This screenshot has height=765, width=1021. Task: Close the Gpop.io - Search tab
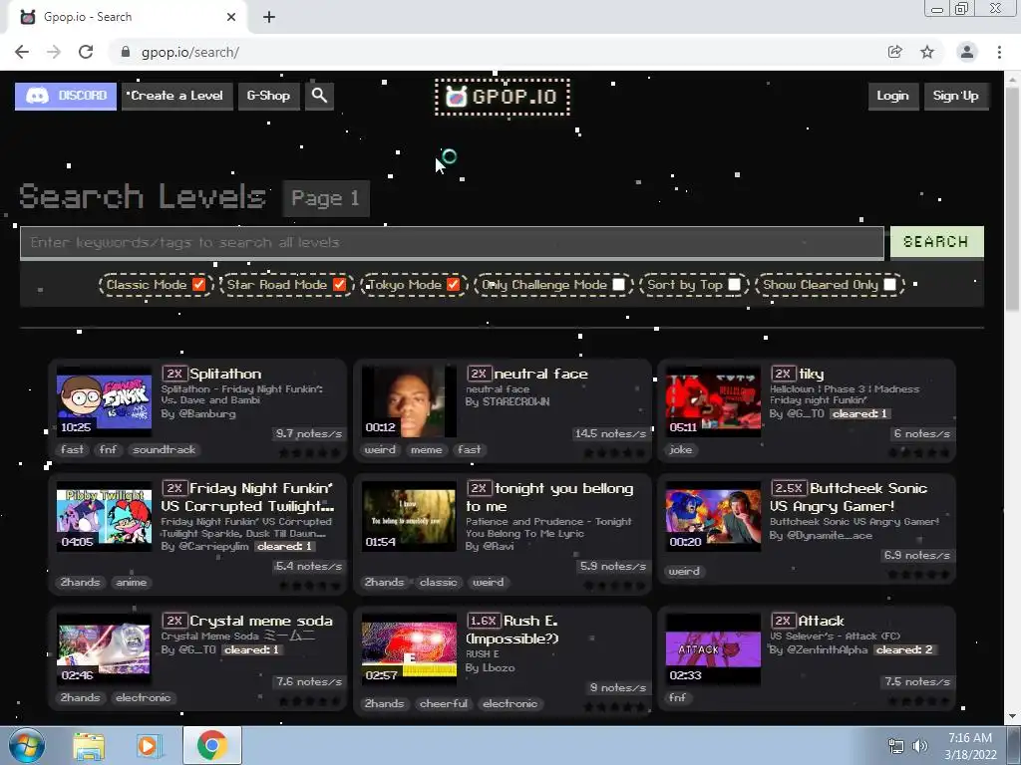pyautogui.click(x=231, y=18)
